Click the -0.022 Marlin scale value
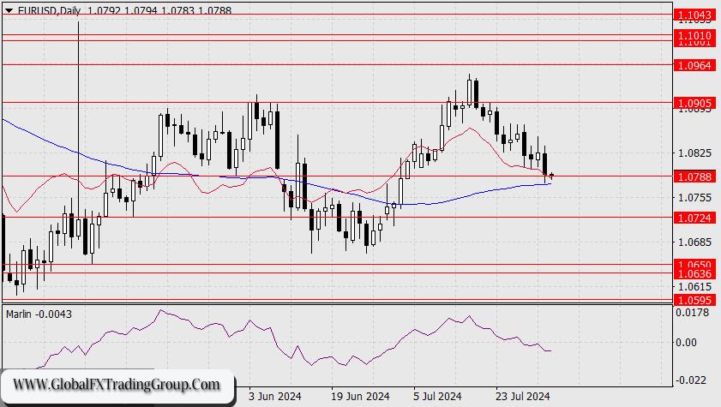Viewport: 721px width, 407px height. click(691, 380)
